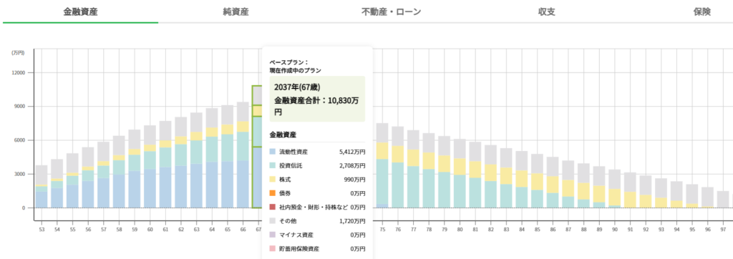
Task: Click the 流動性資産 blue legend swatch
Action: pos(273,152)
